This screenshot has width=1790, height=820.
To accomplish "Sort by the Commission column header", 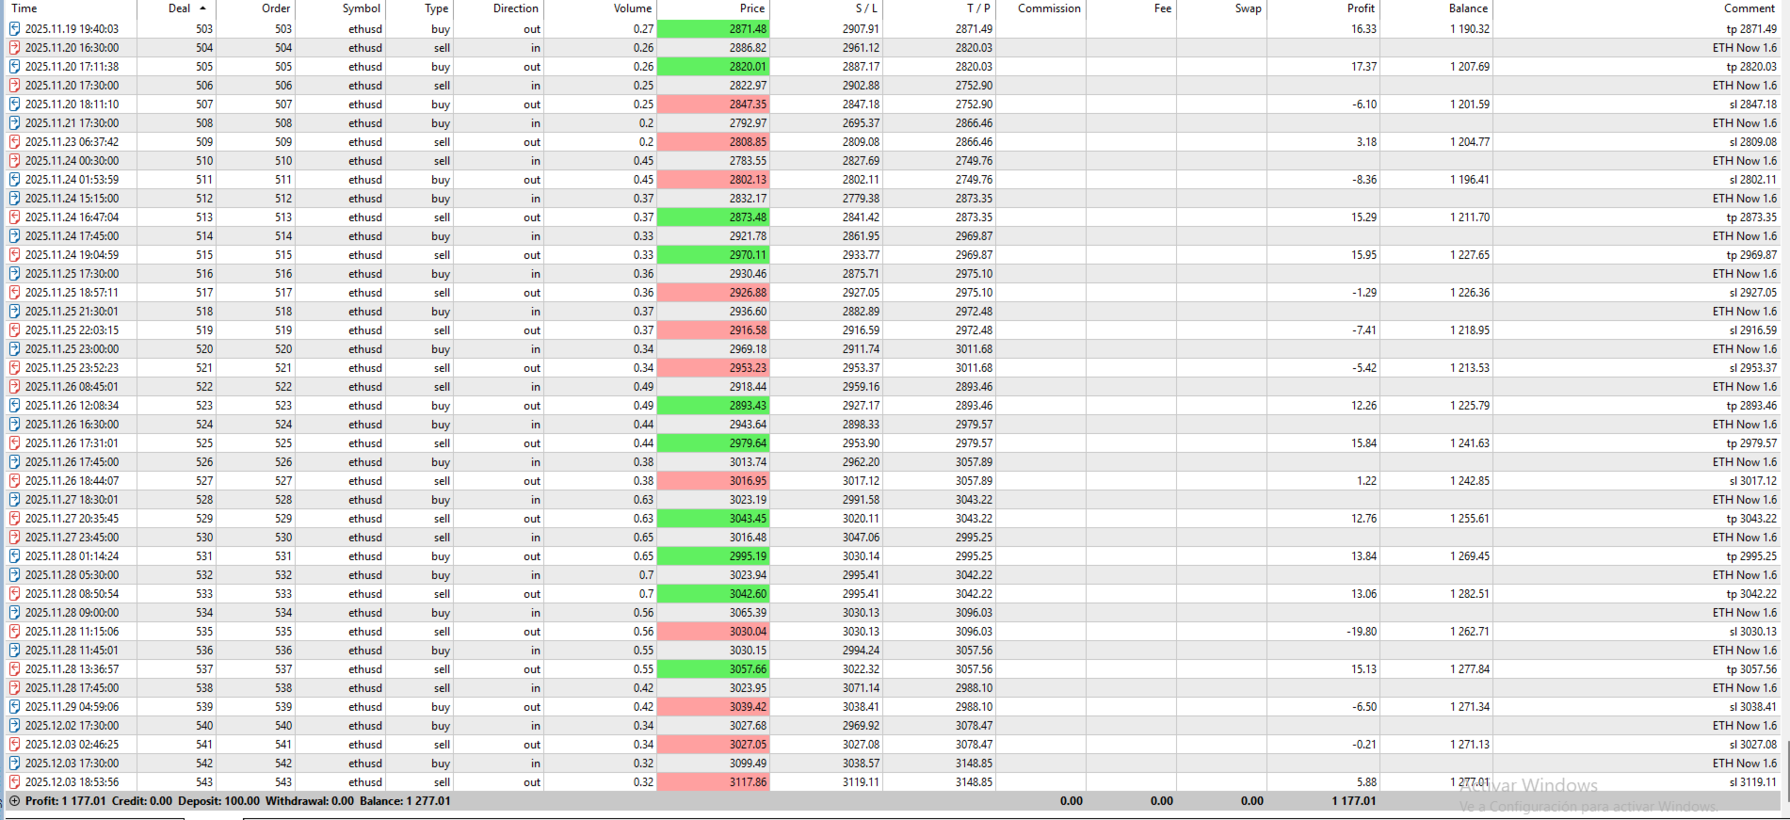I will click(x=1049, y=8).
